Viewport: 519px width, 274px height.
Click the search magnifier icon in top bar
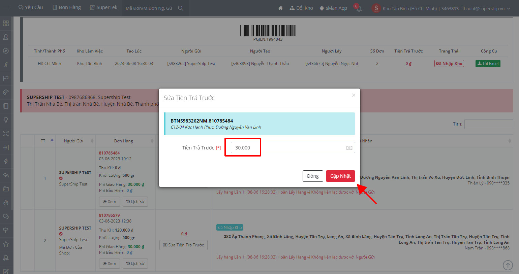pos(181,8)
